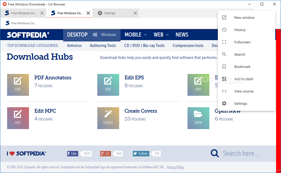The height and width of the screenshot is (173, 281).
Task: Select New window menu entry
Action: pos(247,17)
